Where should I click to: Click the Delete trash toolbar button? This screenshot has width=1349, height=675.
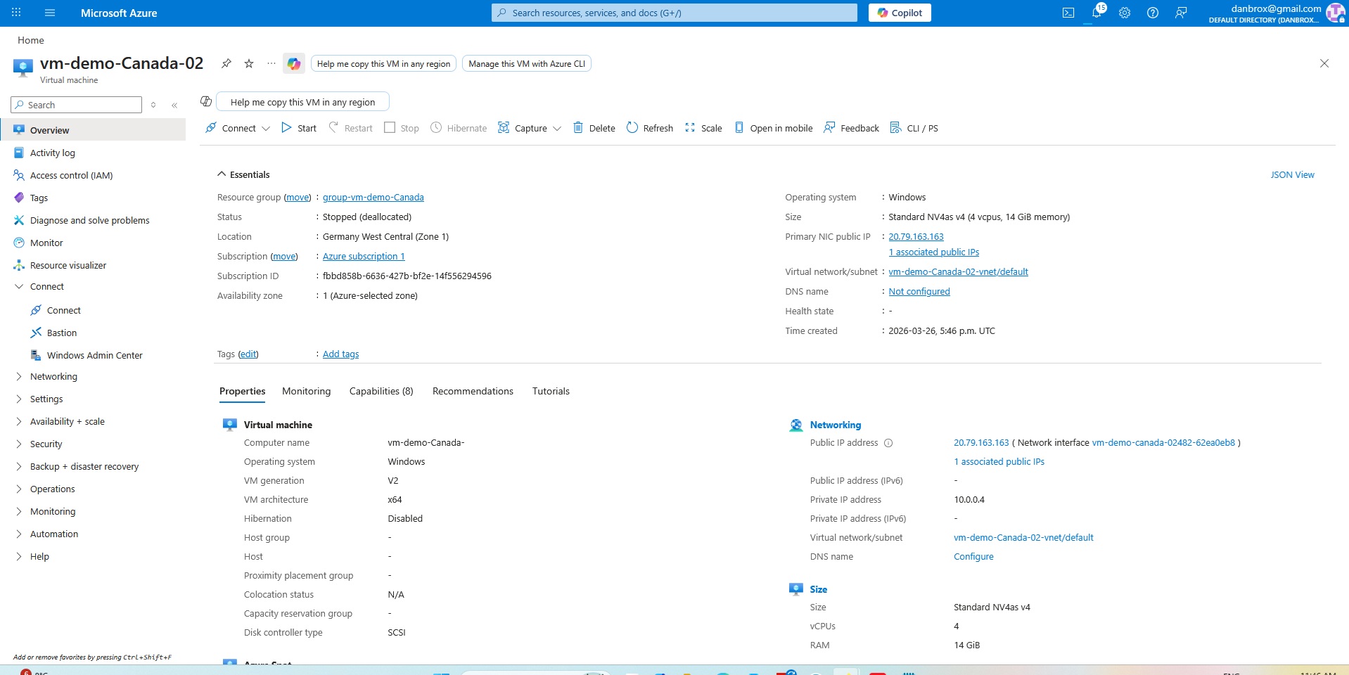594,128
